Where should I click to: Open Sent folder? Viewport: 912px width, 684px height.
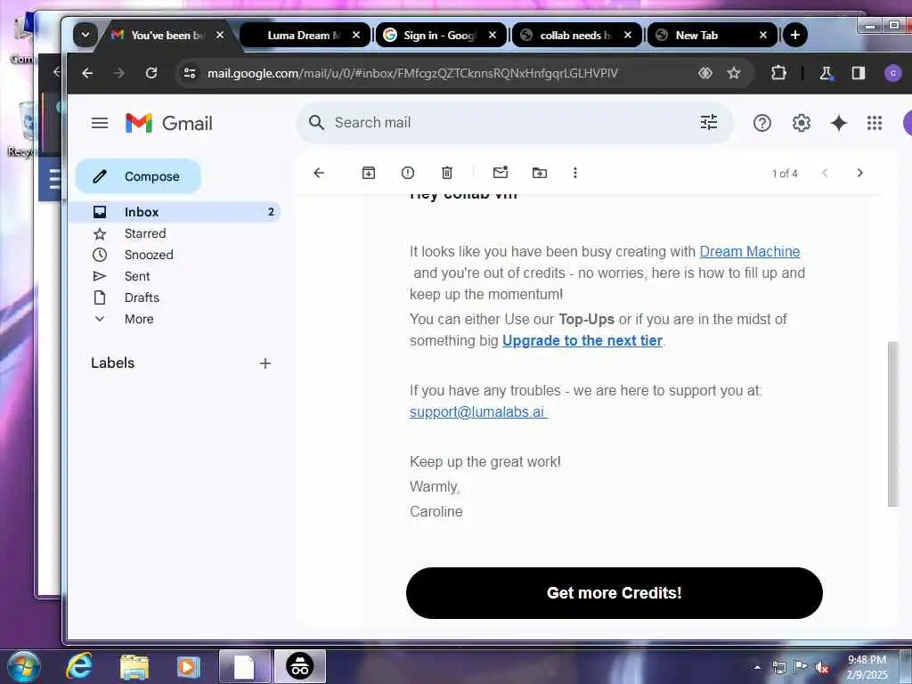coord(136,276)
